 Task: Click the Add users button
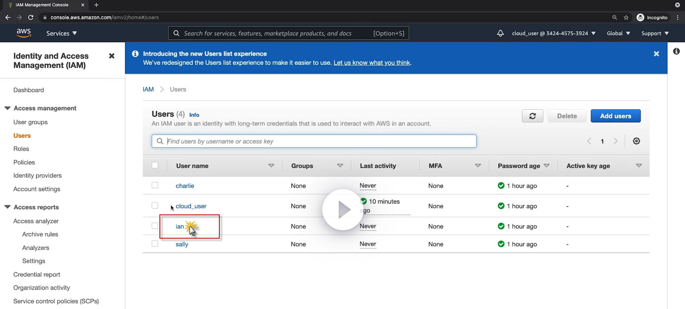pos(615,116)
